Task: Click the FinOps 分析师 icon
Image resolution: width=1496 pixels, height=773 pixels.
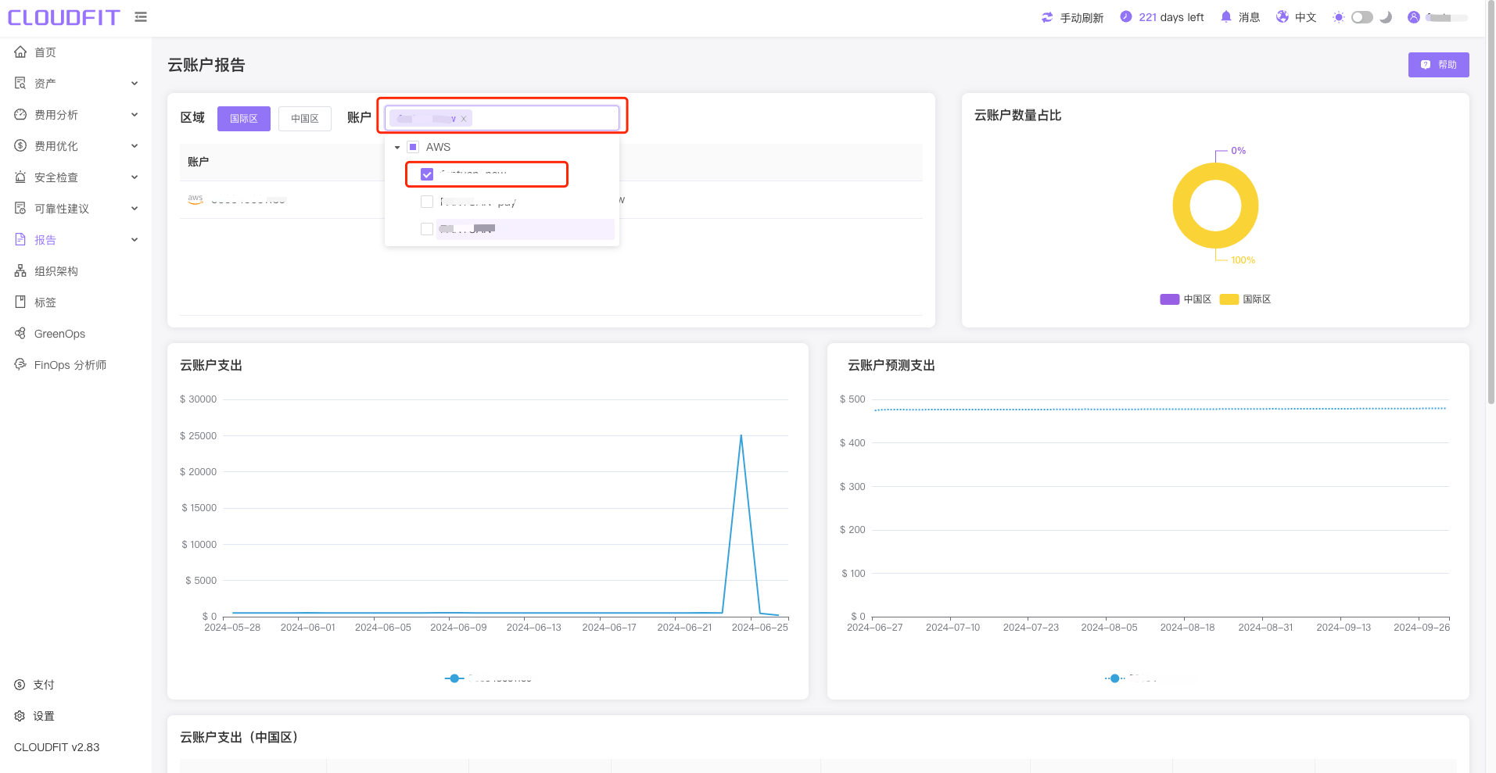Action: pyautogui.click(x=20, y=364)
